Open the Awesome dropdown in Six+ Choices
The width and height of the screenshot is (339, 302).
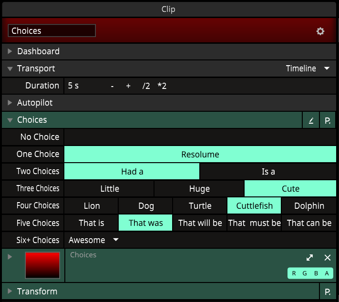[x=93, y=240]
